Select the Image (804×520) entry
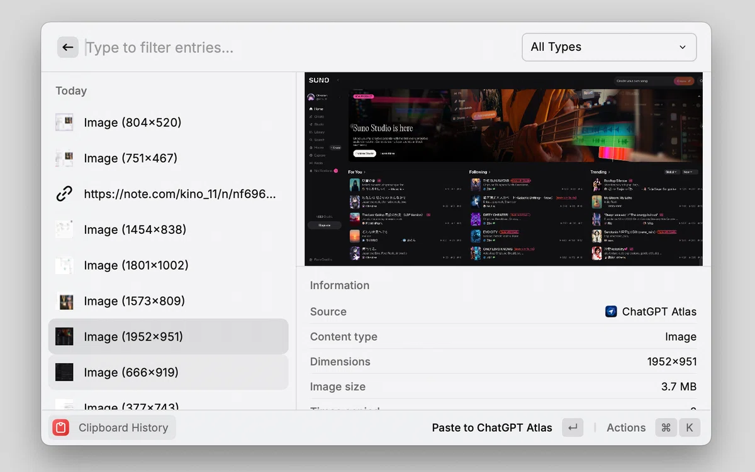The height and width of the screenshot is (472, 755). (x=169, y=123)
